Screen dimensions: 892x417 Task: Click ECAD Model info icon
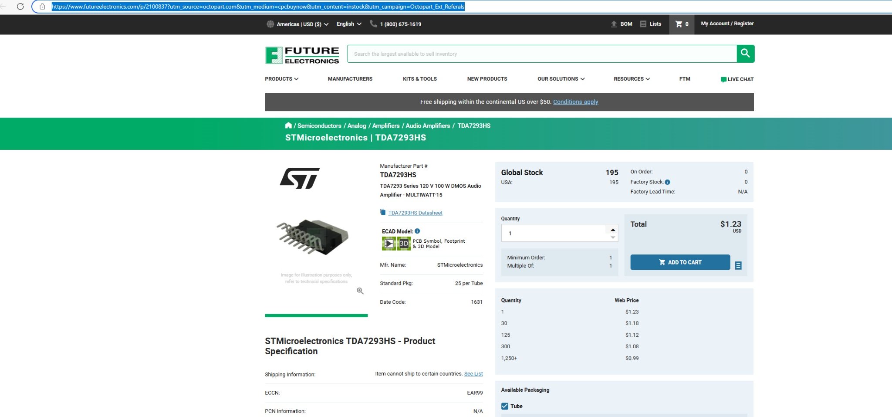coord(417,231)
